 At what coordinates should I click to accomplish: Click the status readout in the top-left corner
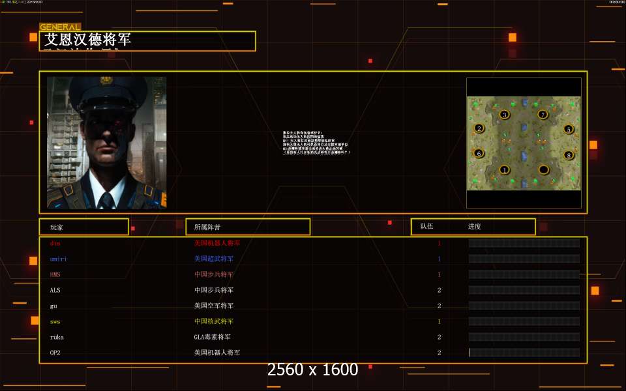click(x=22, y=2)
